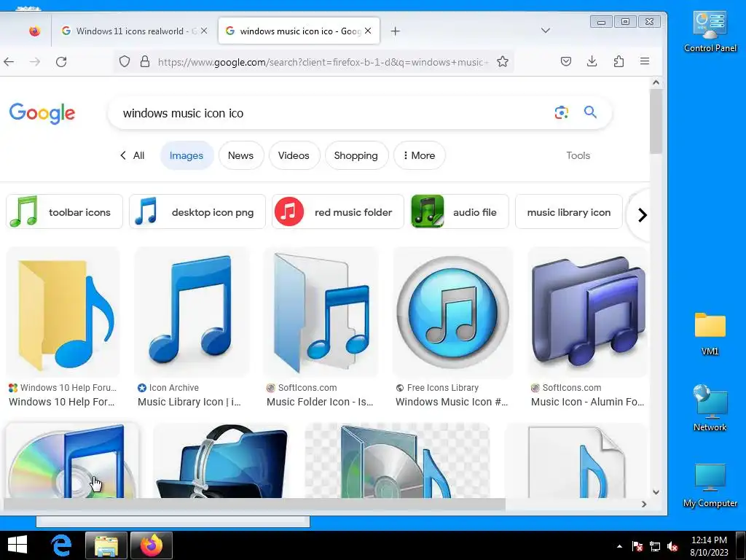
Task: Click the horizontal scrollbar right arrow
Action: pos(644,504)
